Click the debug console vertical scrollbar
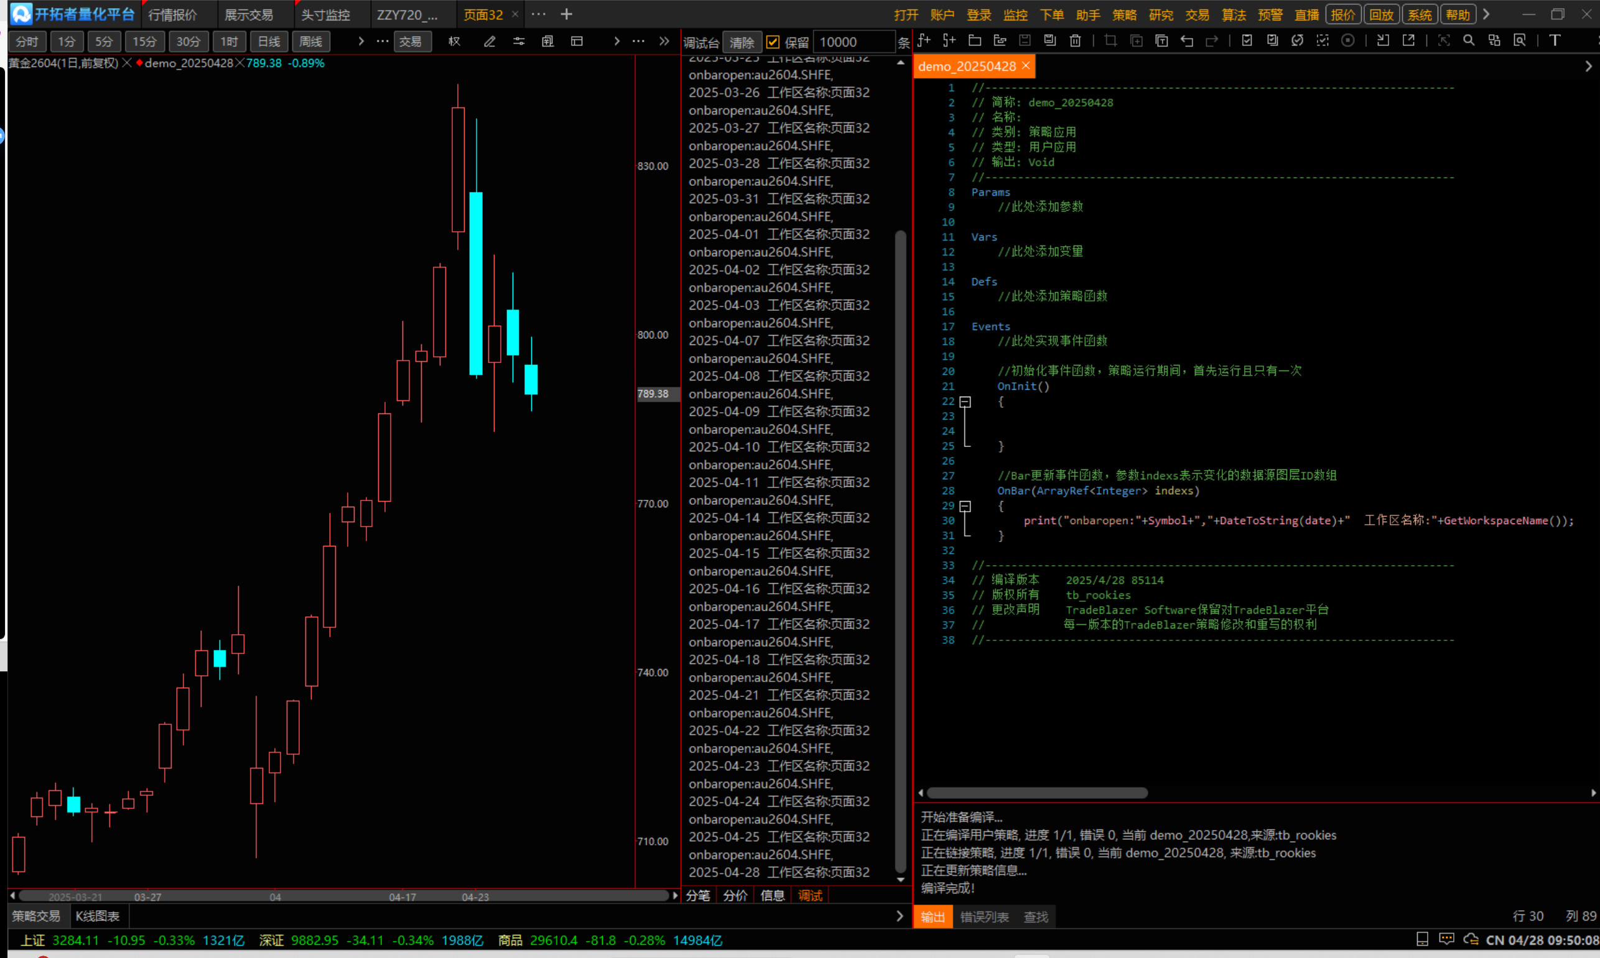 pos(900,551)
